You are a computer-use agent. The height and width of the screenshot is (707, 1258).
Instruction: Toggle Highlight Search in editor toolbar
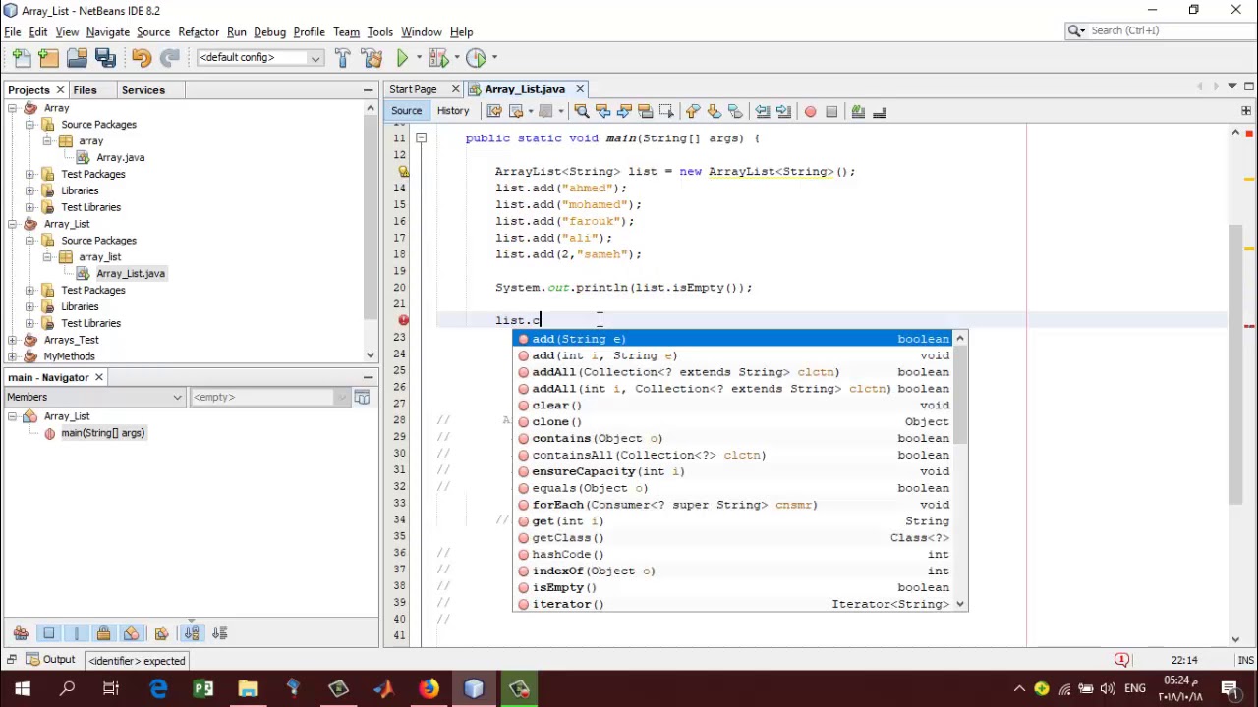pyautogui.click(x=646, y=112)
